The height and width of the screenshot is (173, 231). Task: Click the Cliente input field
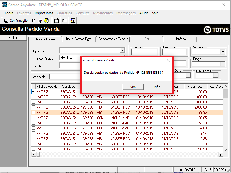click(70, 65)
